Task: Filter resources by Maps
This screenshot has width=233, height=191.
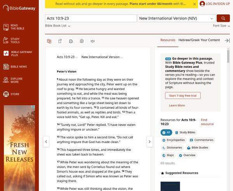Action: tap(168, 155)
